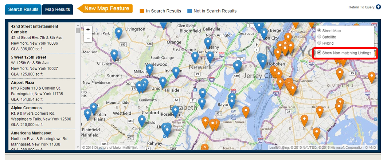Click the Return To Query arrow icon
The height and width of the screenshot is (164, 387).
coord(378,7)
